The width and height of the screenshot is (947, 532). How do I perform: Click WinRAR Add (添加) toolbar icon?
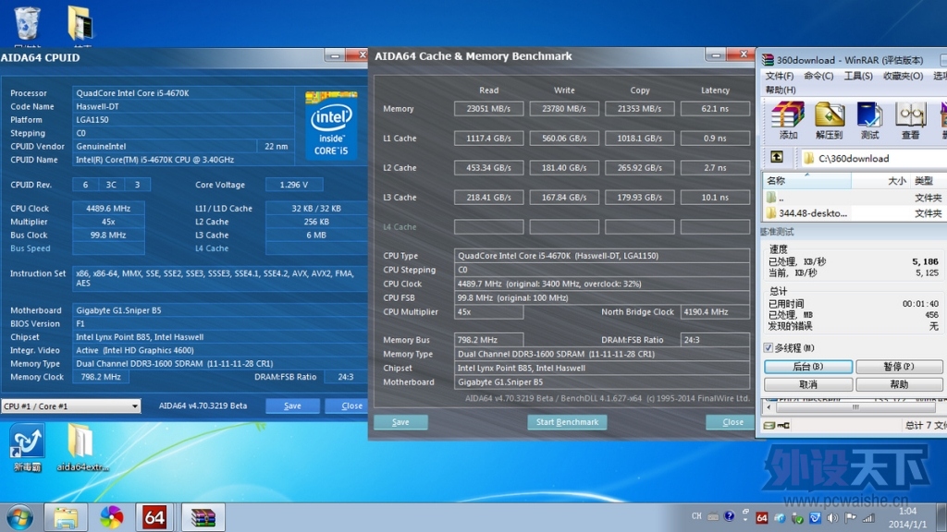(788, 120)
